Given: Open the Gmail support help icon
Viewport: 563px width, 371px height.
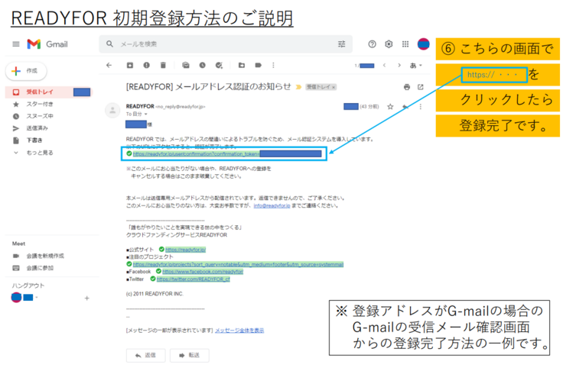Looking at the screenshot, I should coord(373,44).
